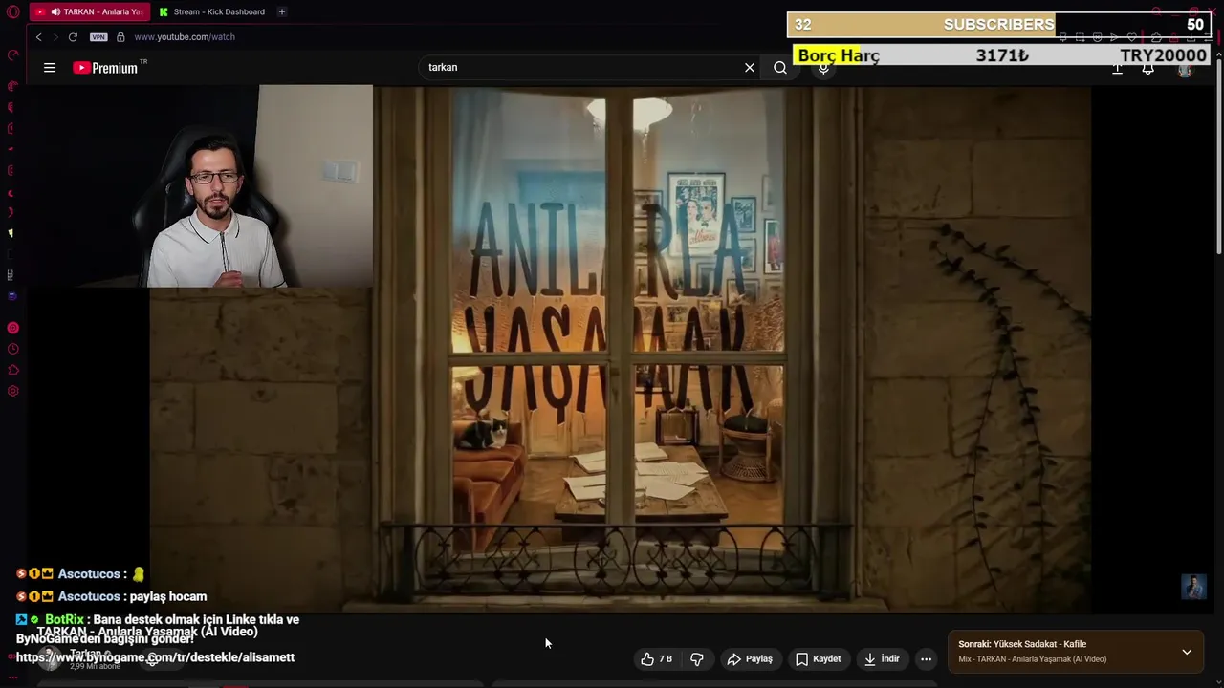Viewport: 1224px width, 688px height.
Task: Open the Opera sidebar extensions cube
Action: point(13,370)
